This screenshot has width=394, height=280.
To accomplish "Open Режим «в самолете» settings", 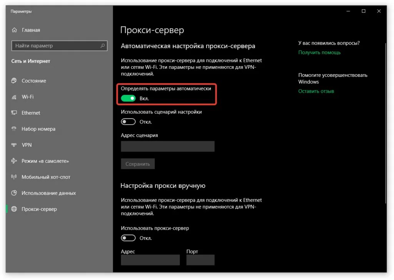I will 45,161.
